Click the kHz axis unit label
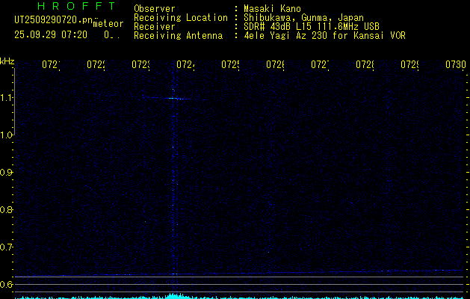The image size is (470, 299). point(7,61)
